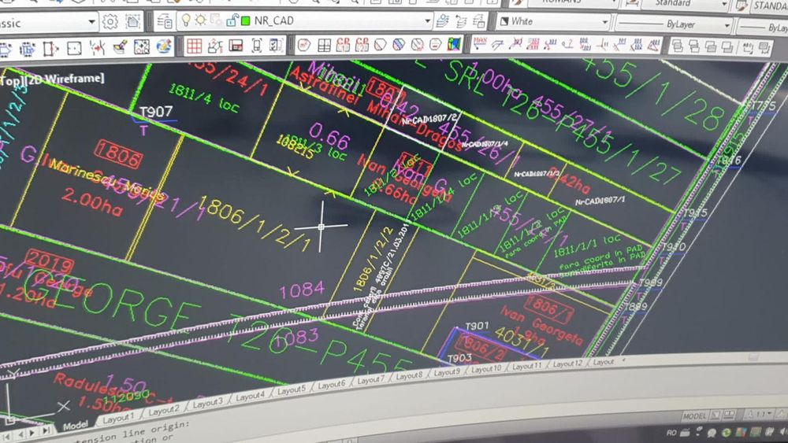Click the colorful map icon
788x443 pixels.
click(455, 44)
